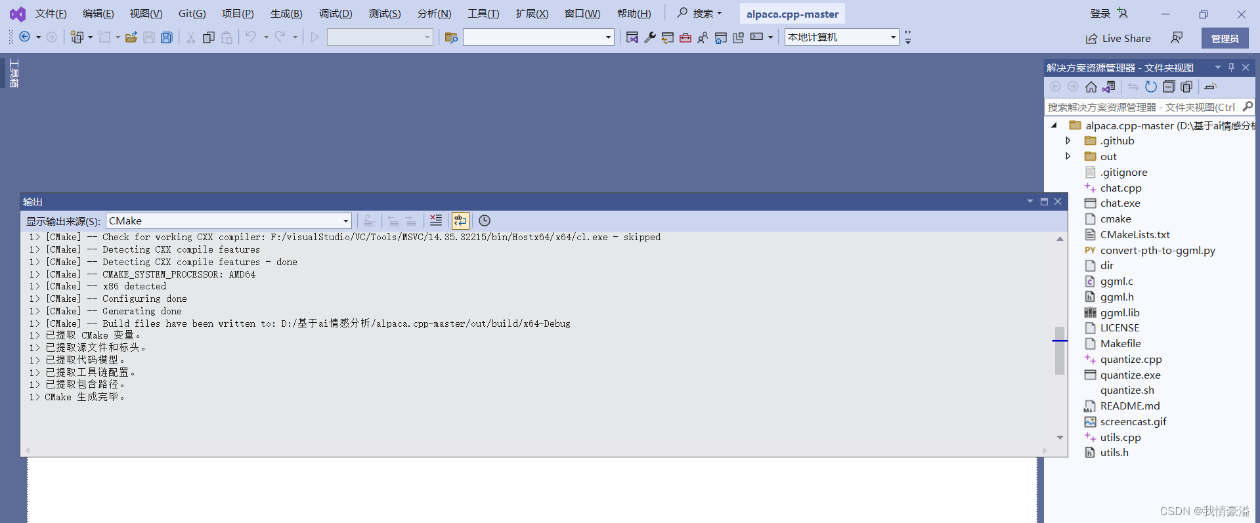Open the 编辑(E) menu
Image resolution: width=1260 pixels, height=523 pixels.
[x=98, y=14]
